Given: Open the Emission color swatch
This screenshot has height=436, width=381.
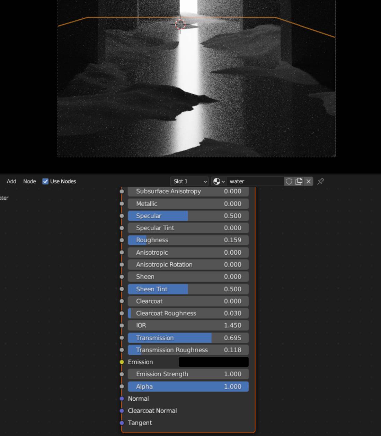Looking at the screenshot, I should [214, 362].
